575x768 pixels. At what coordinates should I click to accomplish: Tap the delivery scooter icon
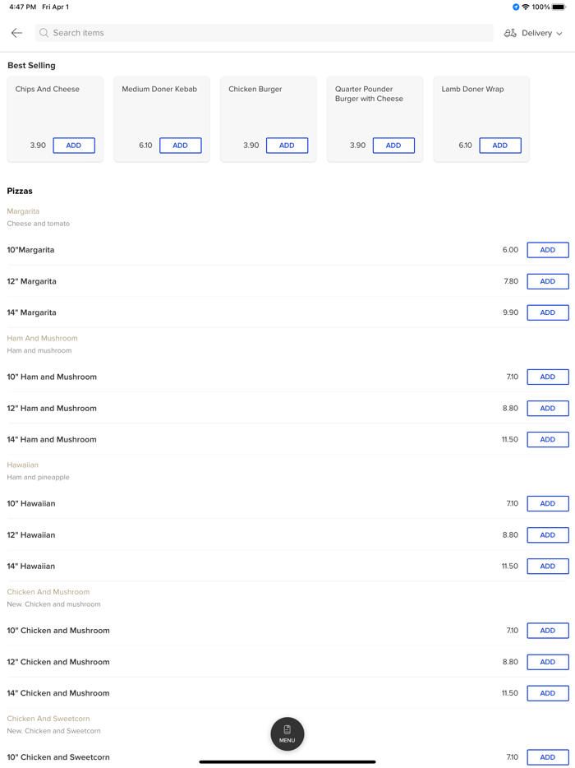tap(510, 33)
